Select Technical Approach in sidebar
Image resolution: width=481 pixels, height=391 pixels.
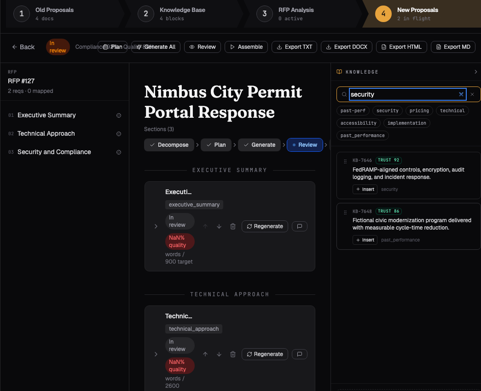click(x=64, y=134)
